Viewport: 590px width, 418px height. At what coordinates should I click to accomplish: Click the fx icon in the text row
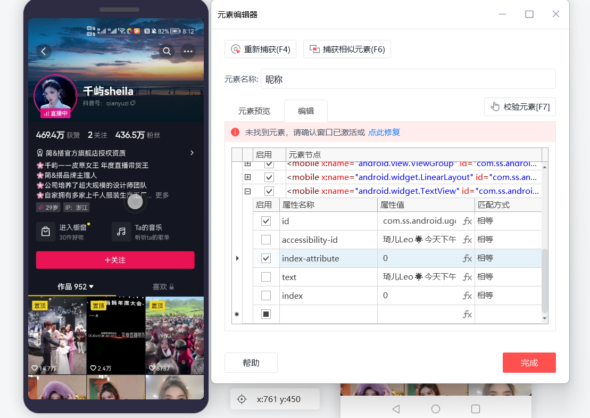(x=467, y=277)
